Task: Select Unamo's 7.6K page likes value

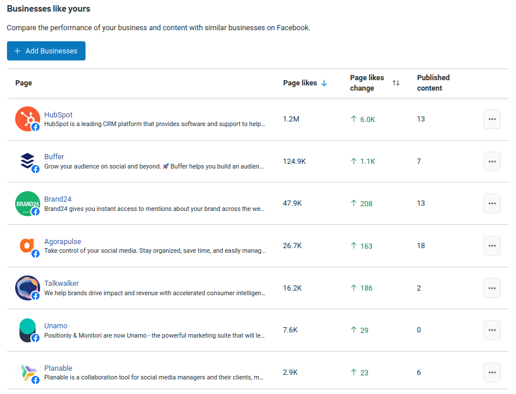Action: tap(290, 330)
